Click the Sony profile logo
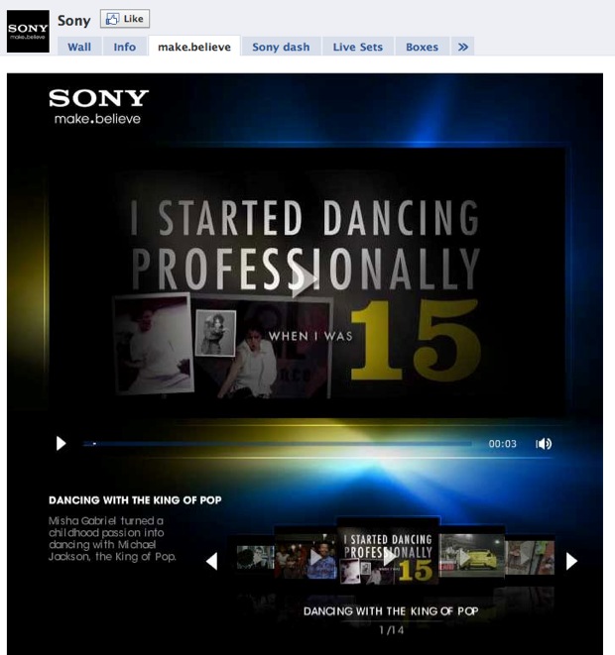Viewport: 615px width, 655px height. click(x=28, y=31)
